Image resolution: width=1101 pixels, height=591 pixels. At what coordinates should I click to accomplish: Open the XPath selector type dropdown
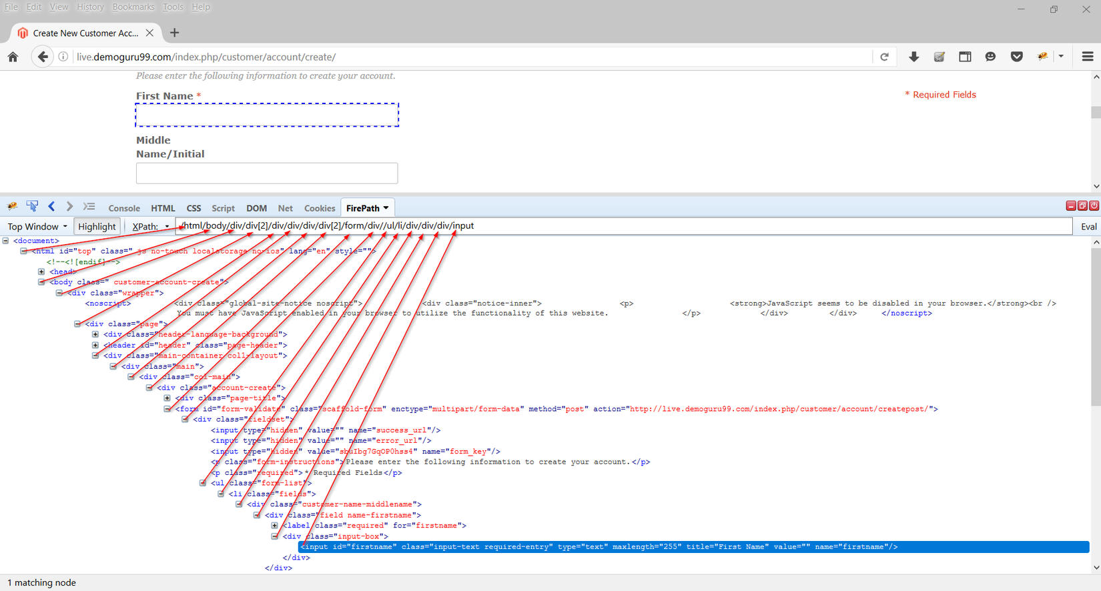point(151,226)
